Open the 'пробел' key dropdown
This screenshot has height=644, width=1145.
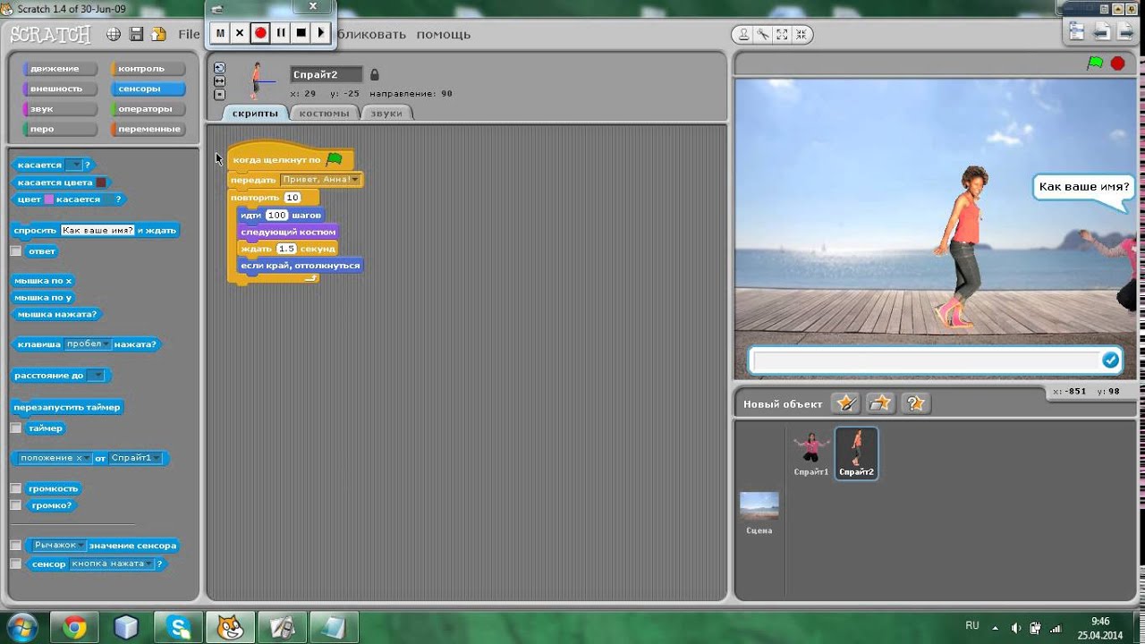[x=87, y=343]
